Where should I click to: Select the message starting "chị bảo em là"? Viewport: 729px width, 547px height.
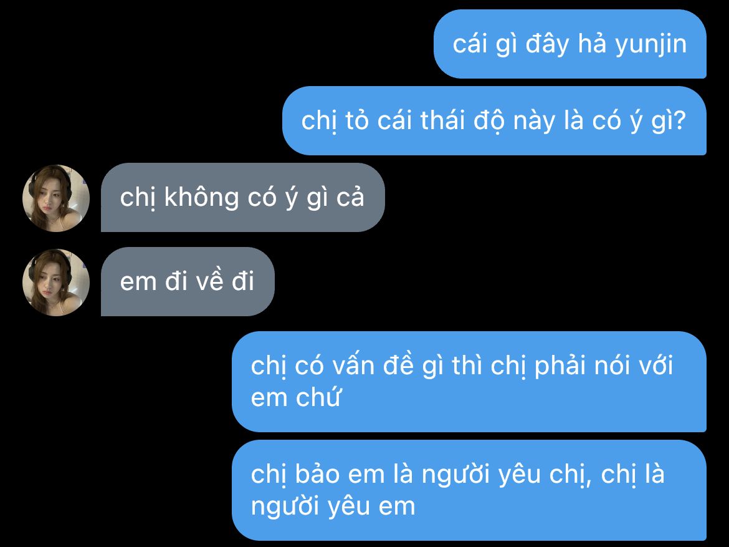[x=469, y=490]
